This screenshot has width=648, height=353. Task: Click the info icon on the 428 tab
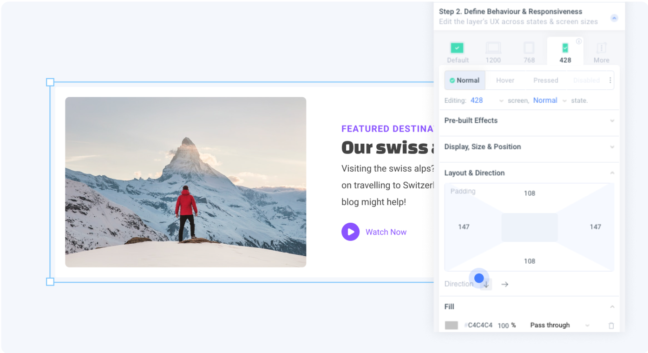pos(579,41)
